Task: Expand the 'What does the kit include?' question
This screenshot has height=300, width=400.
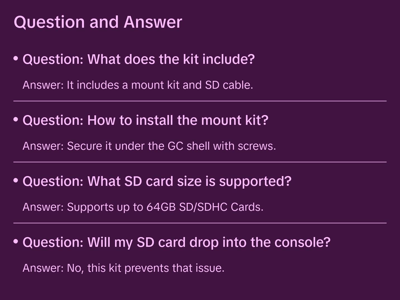Action: click(139, 59)
